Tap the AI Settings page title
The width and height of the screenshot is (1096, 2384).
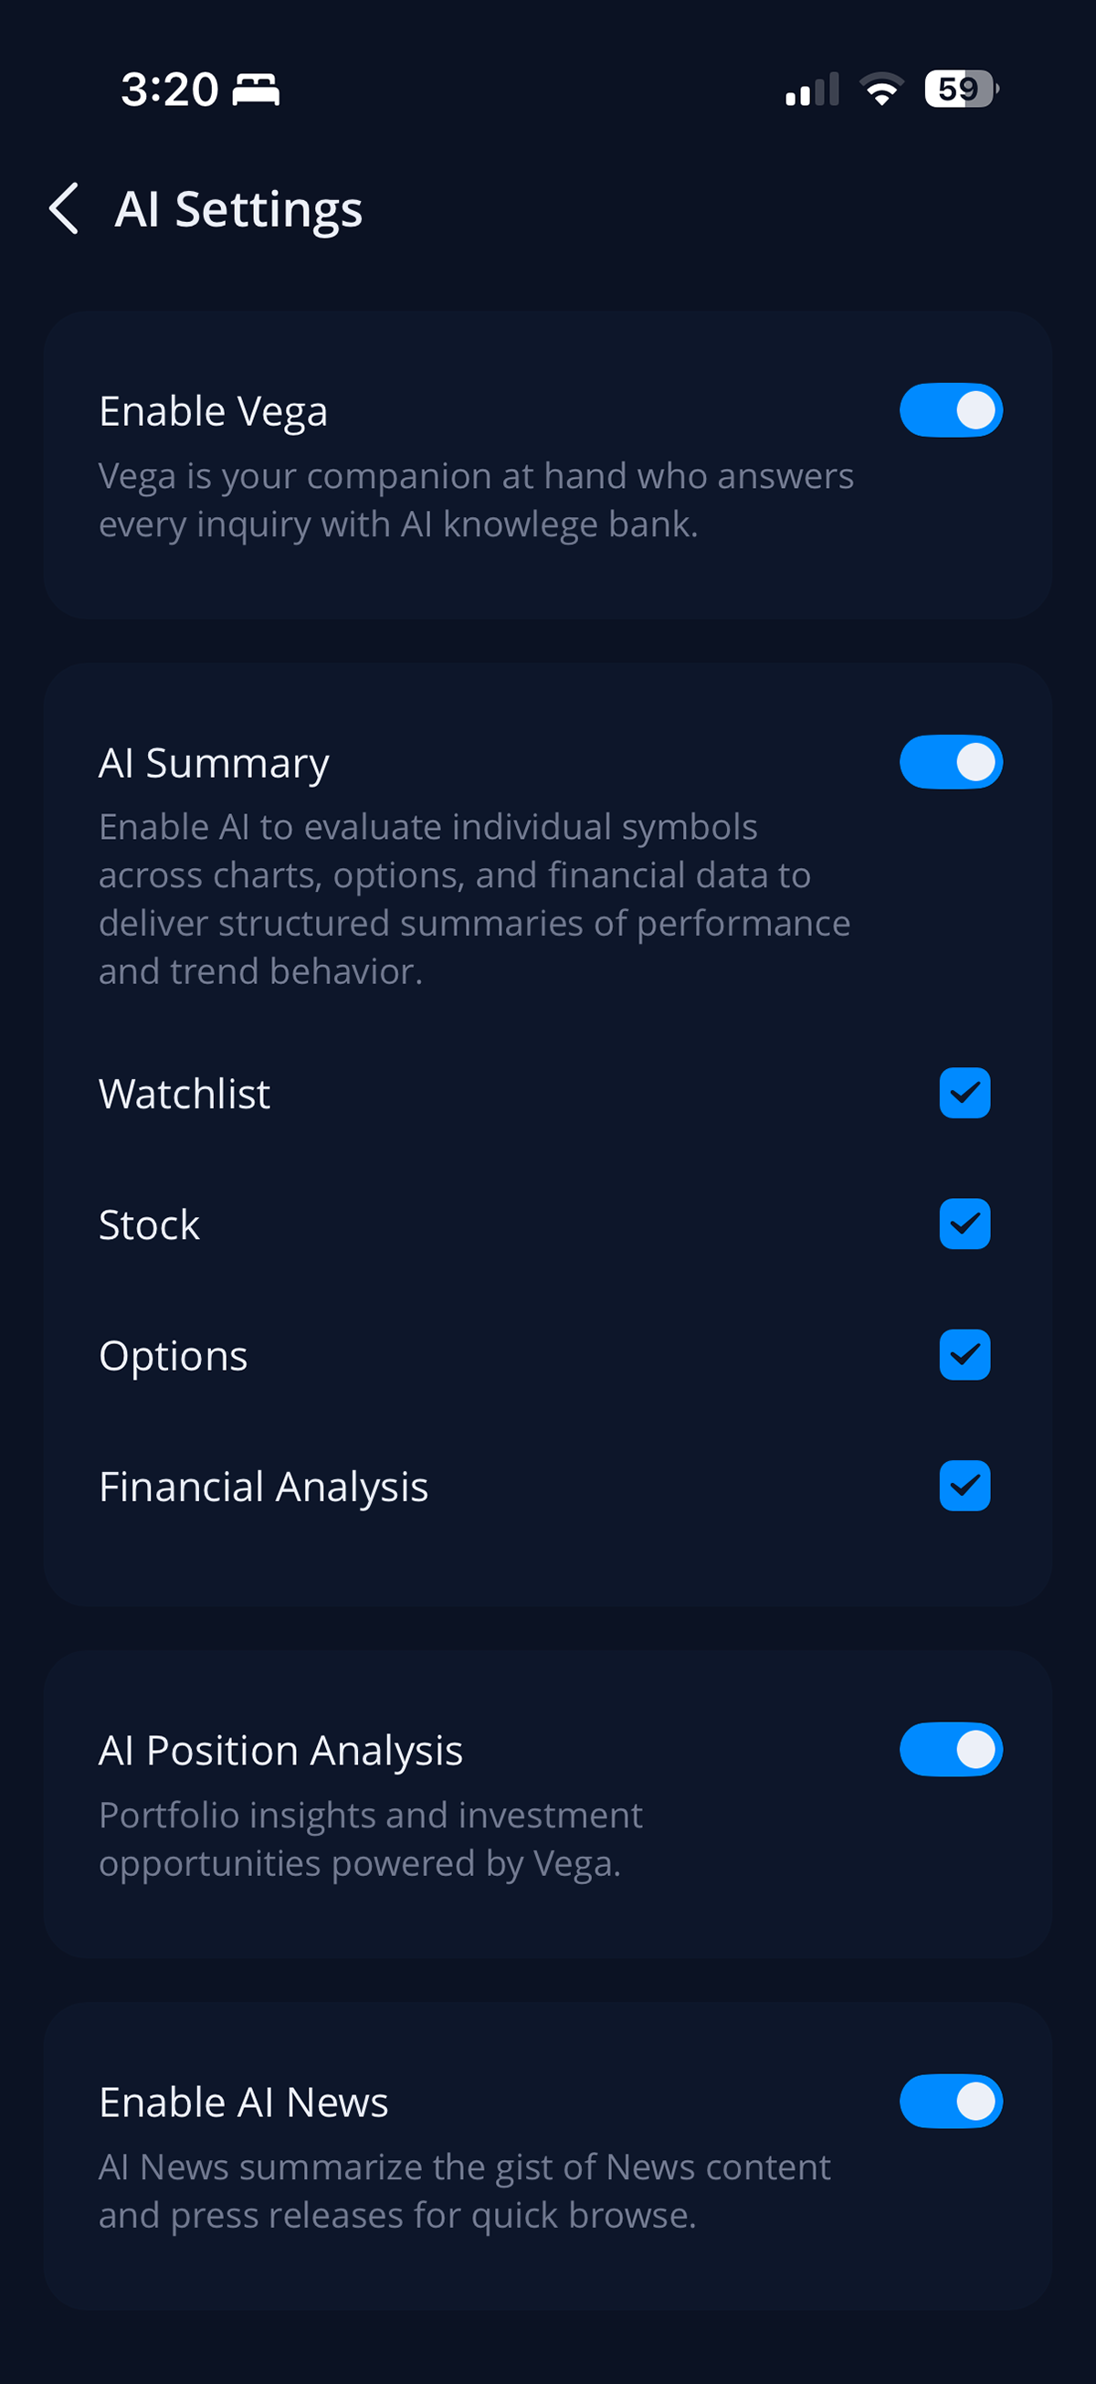pos(238,209)
